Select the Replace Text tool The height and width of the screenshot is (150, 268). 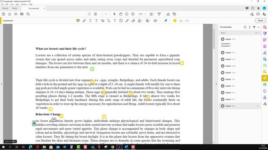(x=103, y=20)
